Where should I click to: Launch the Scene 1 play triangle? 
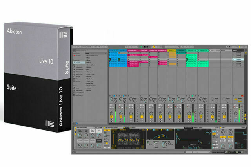point(233,53)
